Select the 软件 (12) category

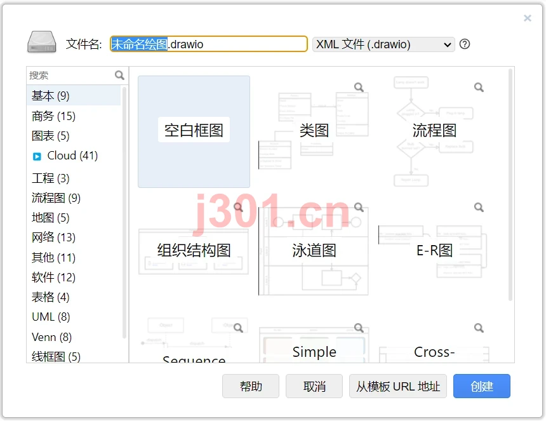point(74,277)
